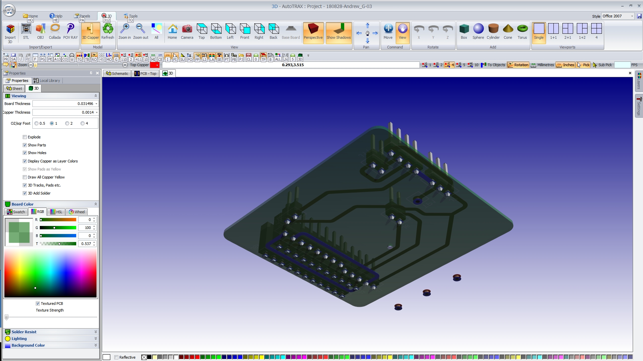Click the Refresh model icon
Screen dimensions: 643x361
(x=108, y=31)
